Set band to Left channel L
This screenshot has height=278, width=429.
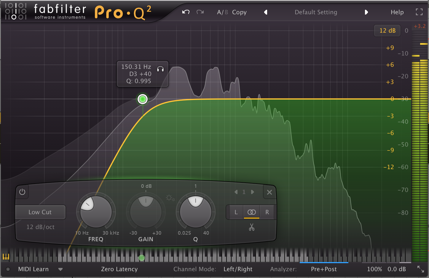236,212
